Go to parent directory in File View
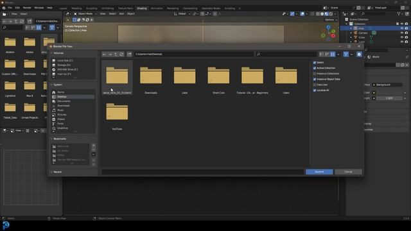 click(x=116, y=54)
